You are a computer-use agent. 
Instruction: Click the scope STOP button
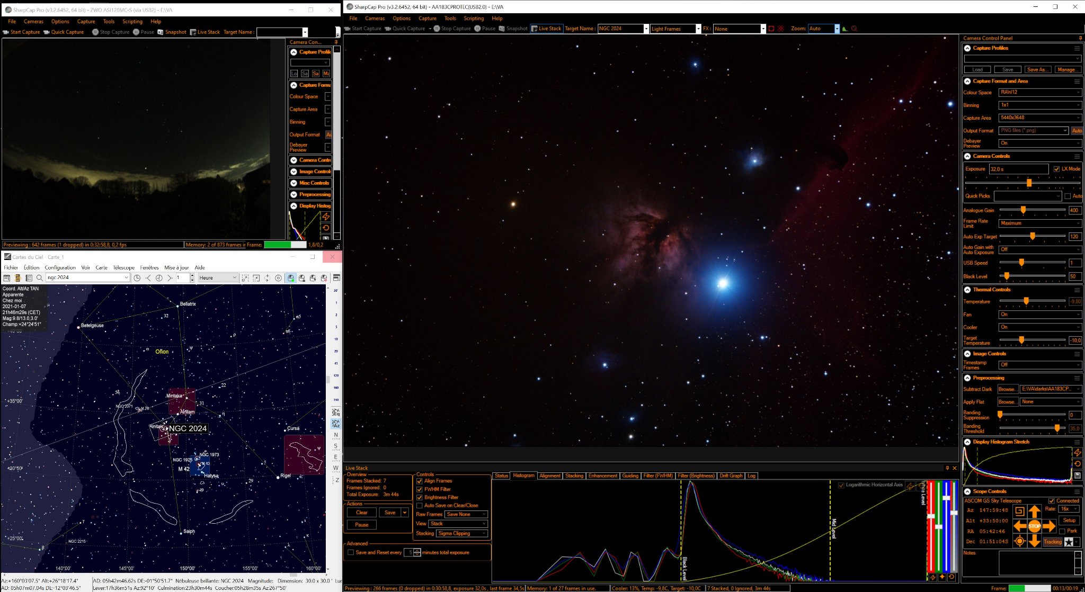[1034, 526]
